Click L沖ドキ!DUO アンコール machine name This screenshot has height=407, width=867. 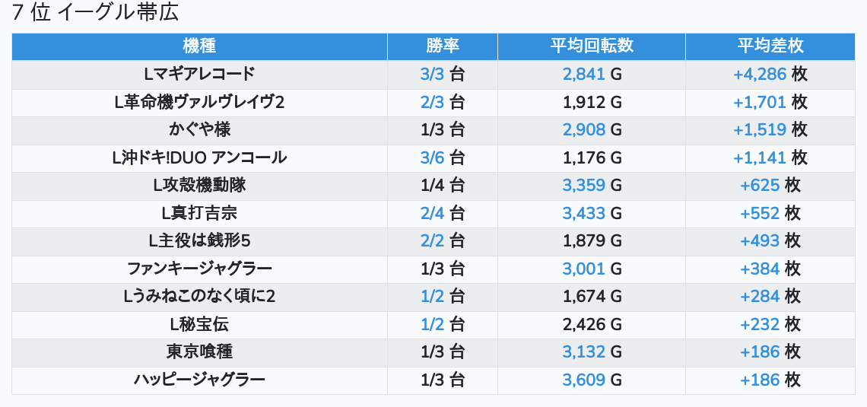pos(199,157)
